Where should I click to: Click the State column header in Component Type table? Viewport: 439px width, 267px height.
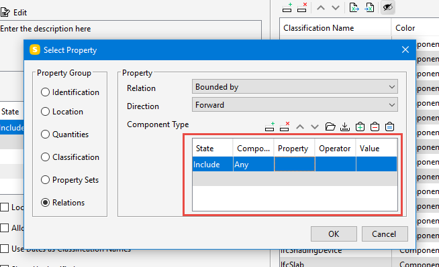tap(213, 149)
